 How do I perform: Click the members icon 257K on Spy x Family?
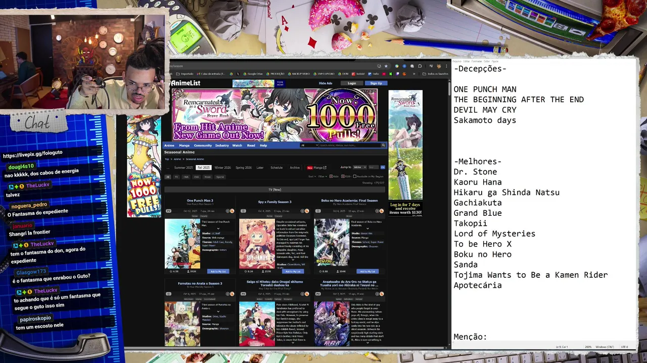[x=266, y=271]
